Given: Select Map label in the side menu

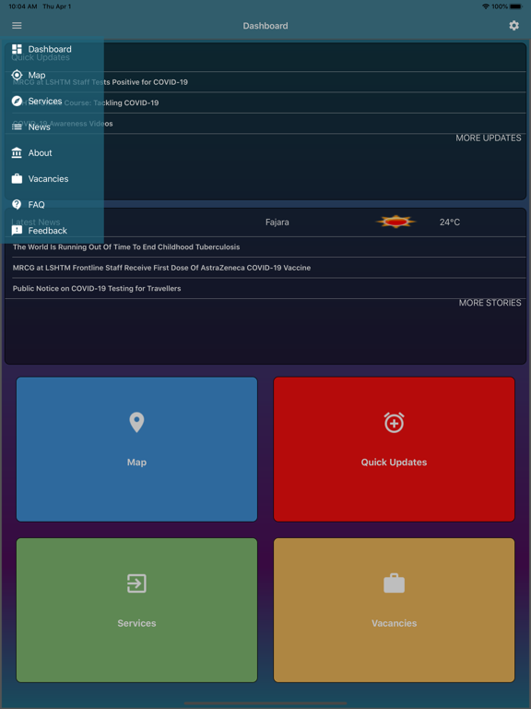Looking at the screenshot, I should pyautogui.click(x=37, y=75).
